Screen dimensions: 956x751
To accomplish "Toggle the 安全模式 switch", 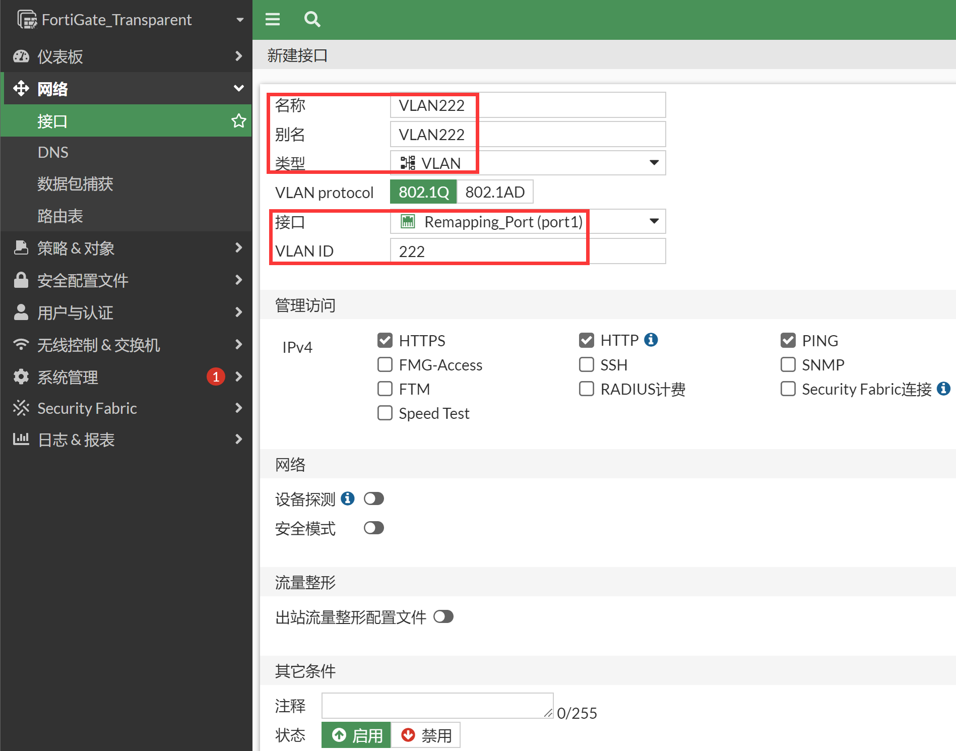I will 373,528.
